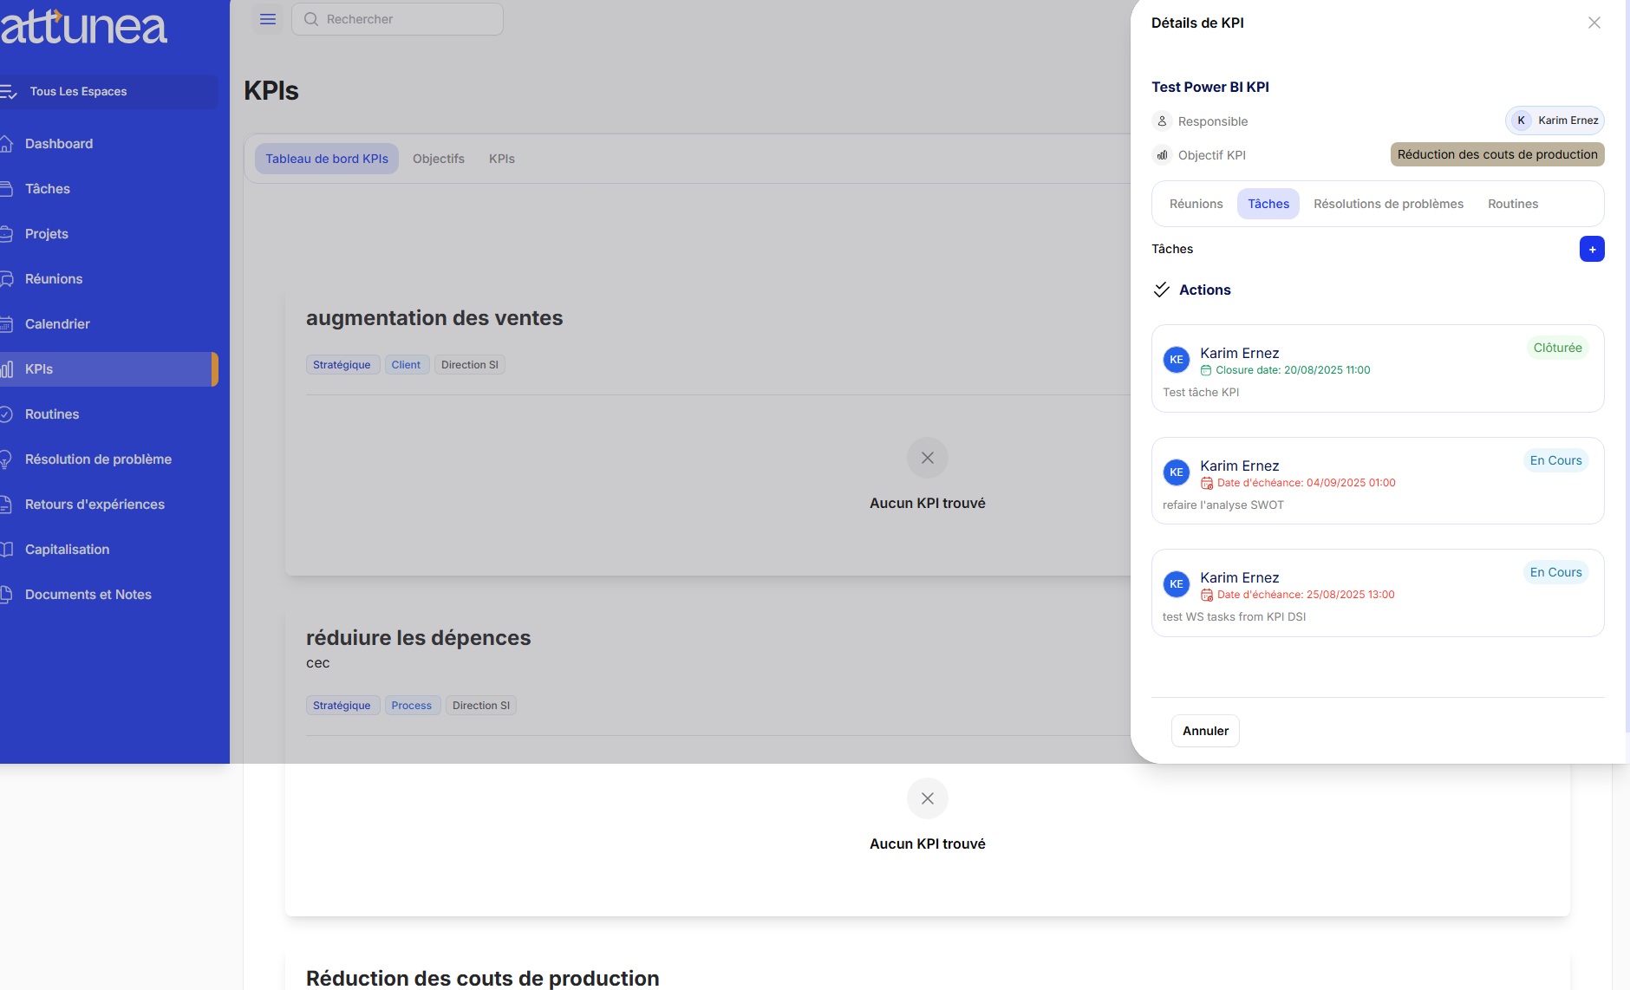Open the Calendrier section in sidebar
Image resolution: width=1630 pixels, height=990 pixels.
(x=56, y=323)
